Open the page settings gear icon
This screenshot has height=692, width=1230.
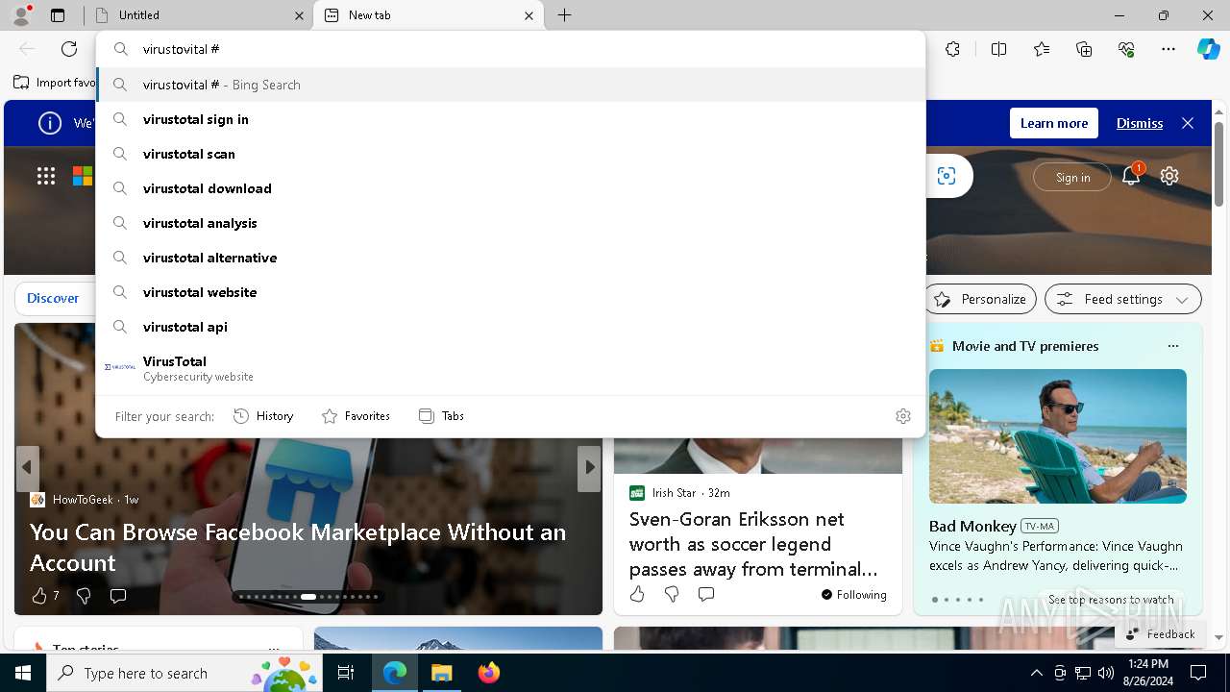[x=1169, y=176]
